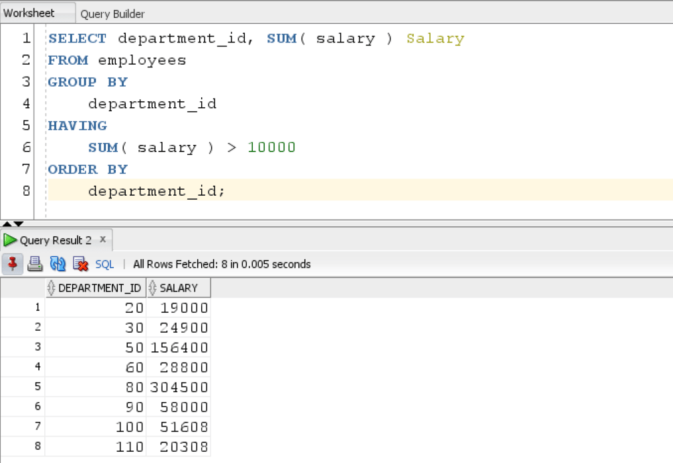Click the green run arrow on Query Result tab
The height and width of the screenshot is (463, 673).
(10, 240)
